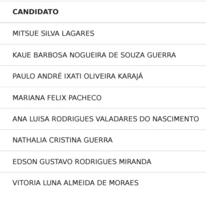Click the word CRISTINA in Nathalia's row
Viewport: 206px width, 198px height.
coord(65,140)
